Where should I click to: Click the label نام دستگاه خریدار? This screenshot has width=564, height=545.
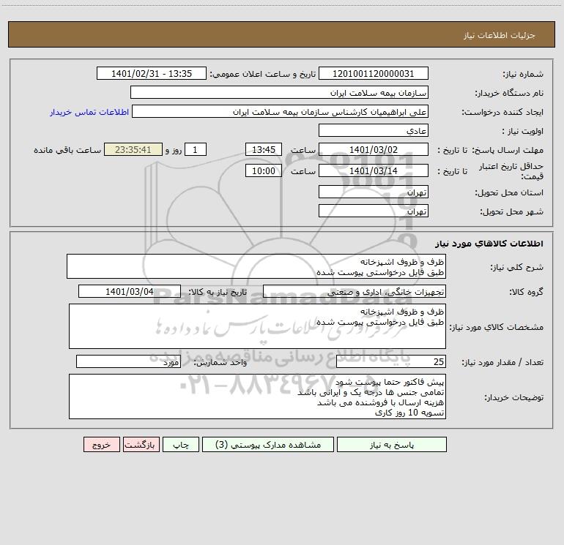click(x=509, y=94)
